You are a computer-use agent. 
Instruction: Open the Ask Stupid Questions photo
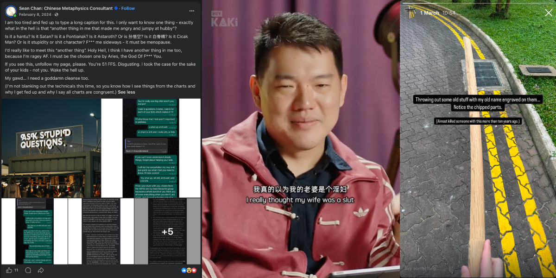tap(51, 148)
